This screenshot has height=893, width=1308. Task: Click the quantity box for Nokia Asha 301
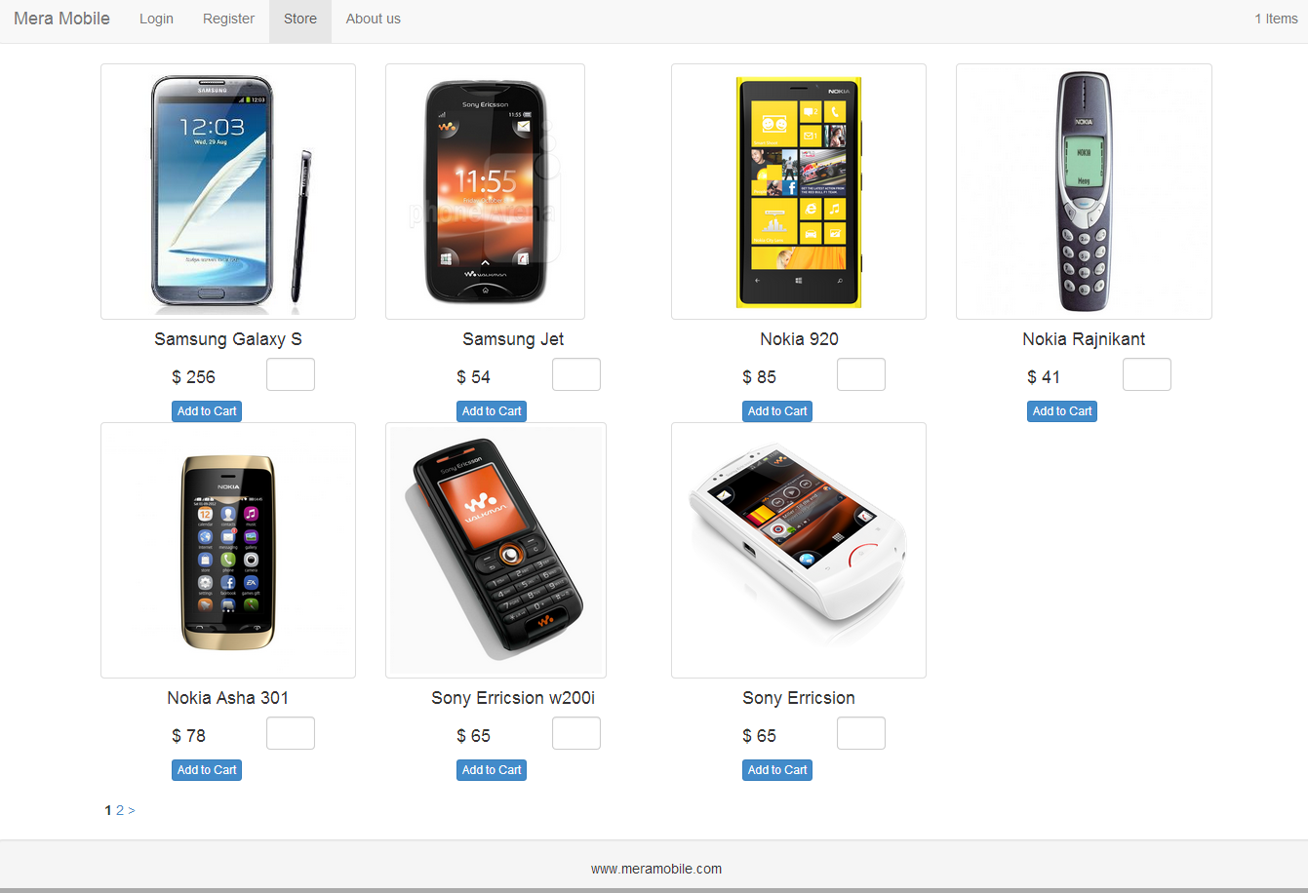291,733
